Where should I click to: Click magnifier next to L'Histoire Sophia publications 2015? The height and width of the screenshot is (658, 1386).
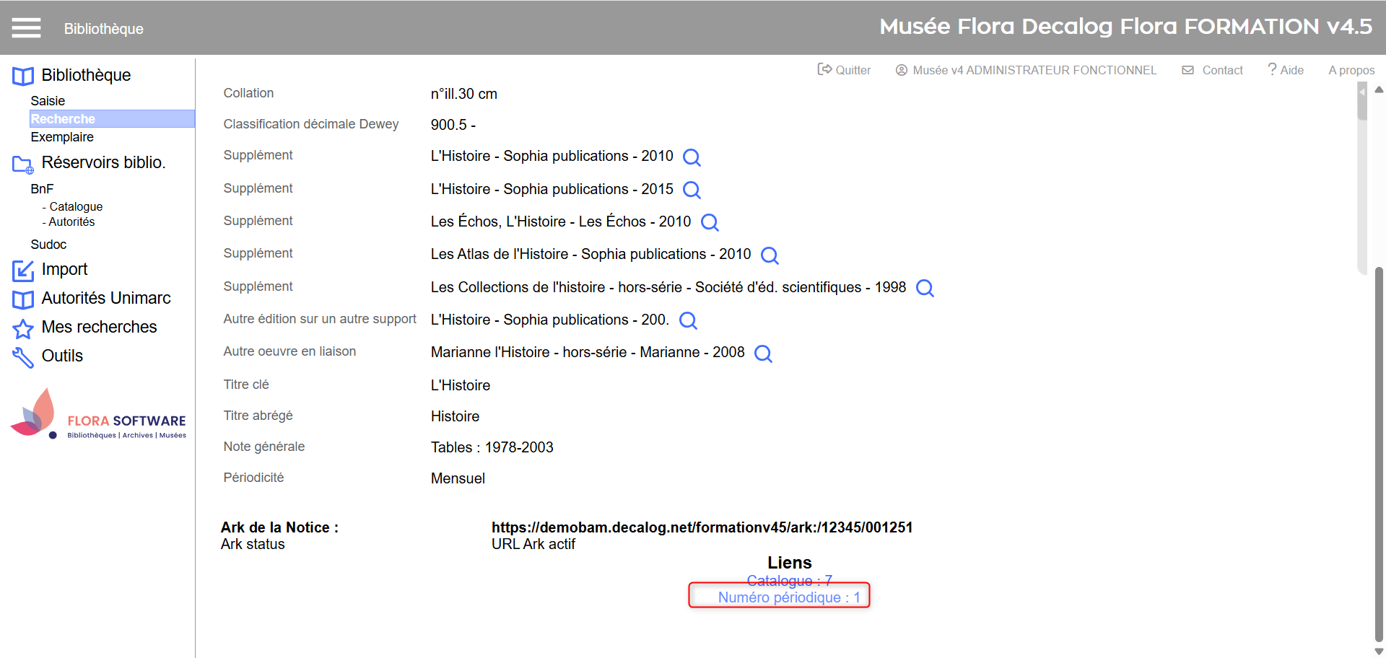(691, 190)
